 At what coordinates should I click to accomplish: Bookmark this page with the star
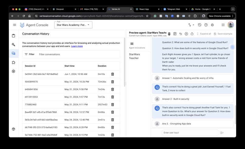147,16
